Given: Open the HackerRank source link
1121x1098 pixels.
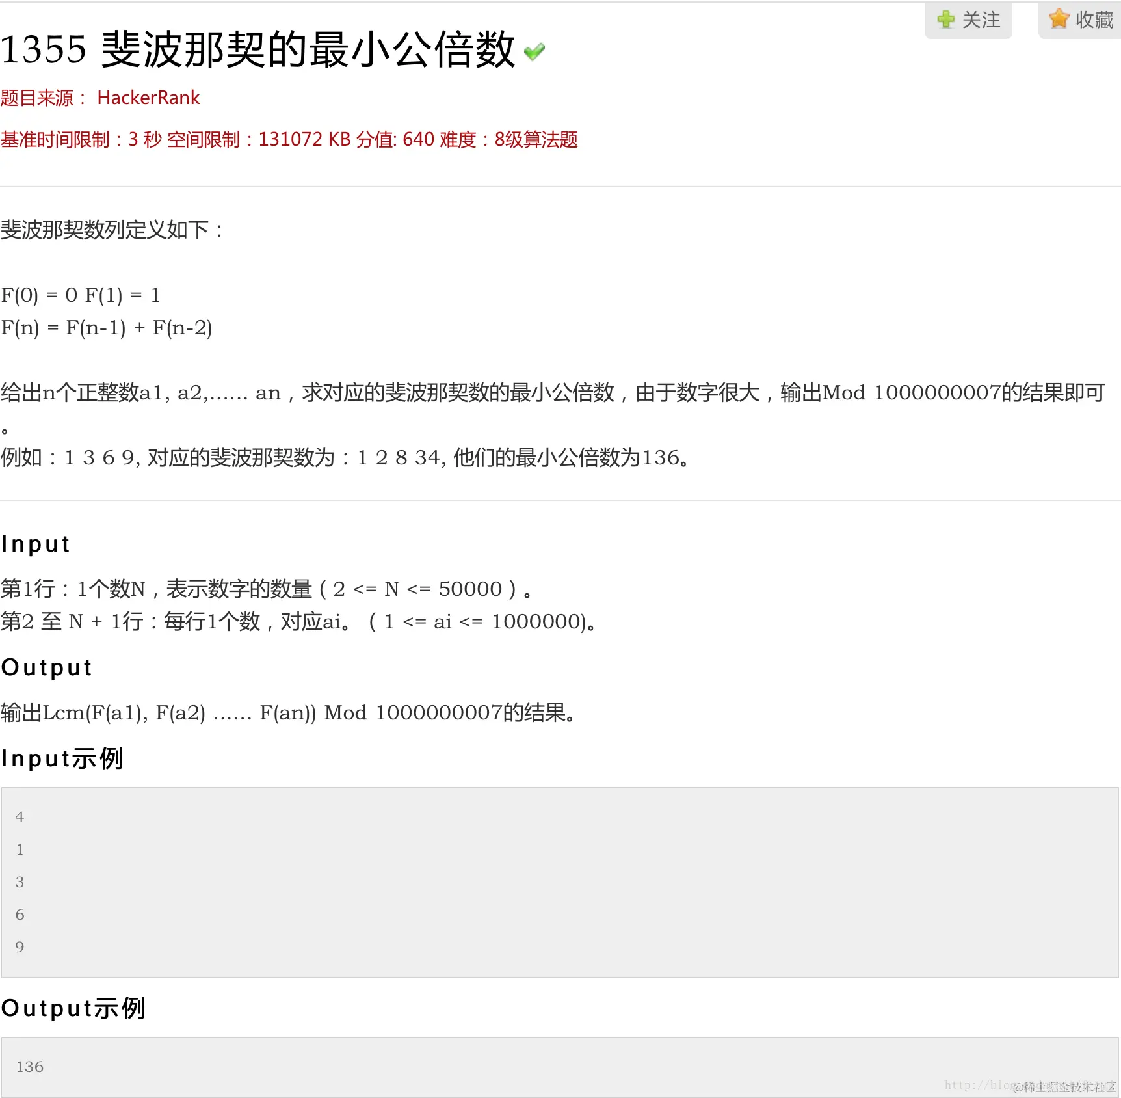Looking at the screenshot, I should (x=148, y=98).
